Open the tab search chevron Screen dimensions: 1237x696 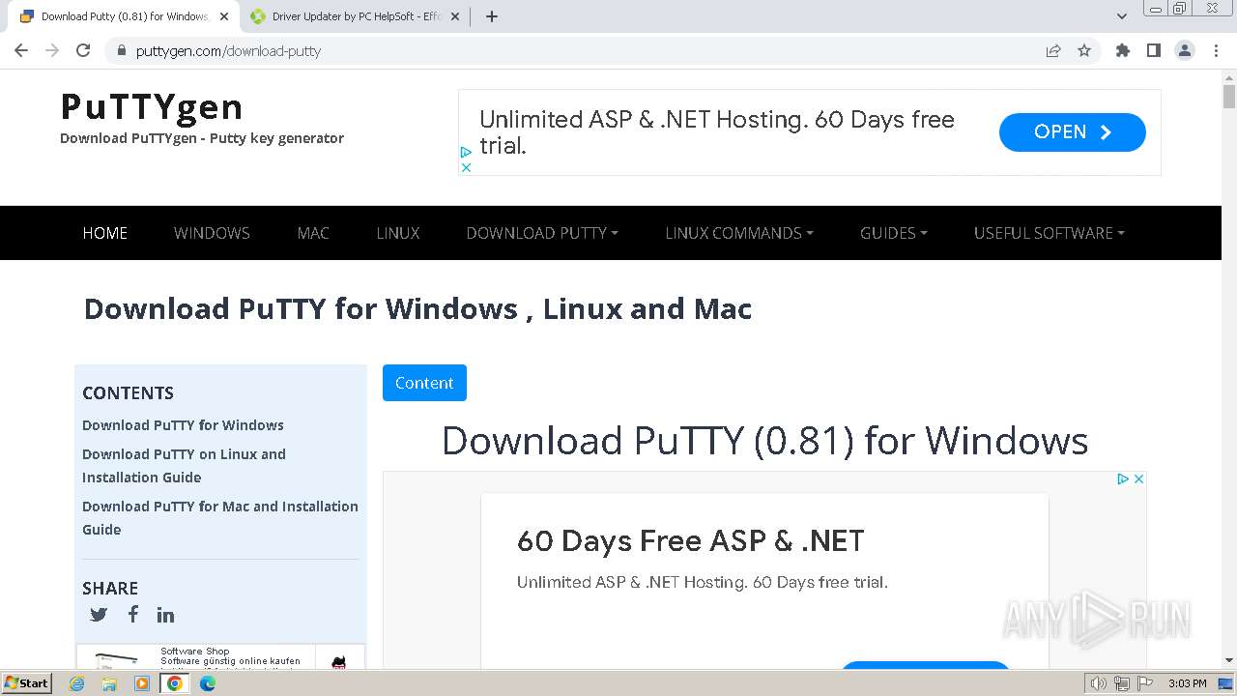(1122, 16)
